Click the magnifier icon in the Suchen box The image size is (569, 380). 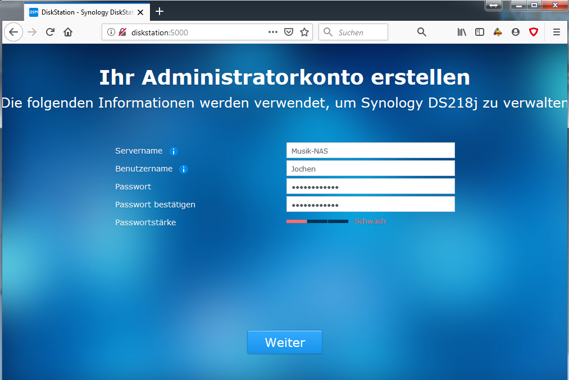[327, 33]
